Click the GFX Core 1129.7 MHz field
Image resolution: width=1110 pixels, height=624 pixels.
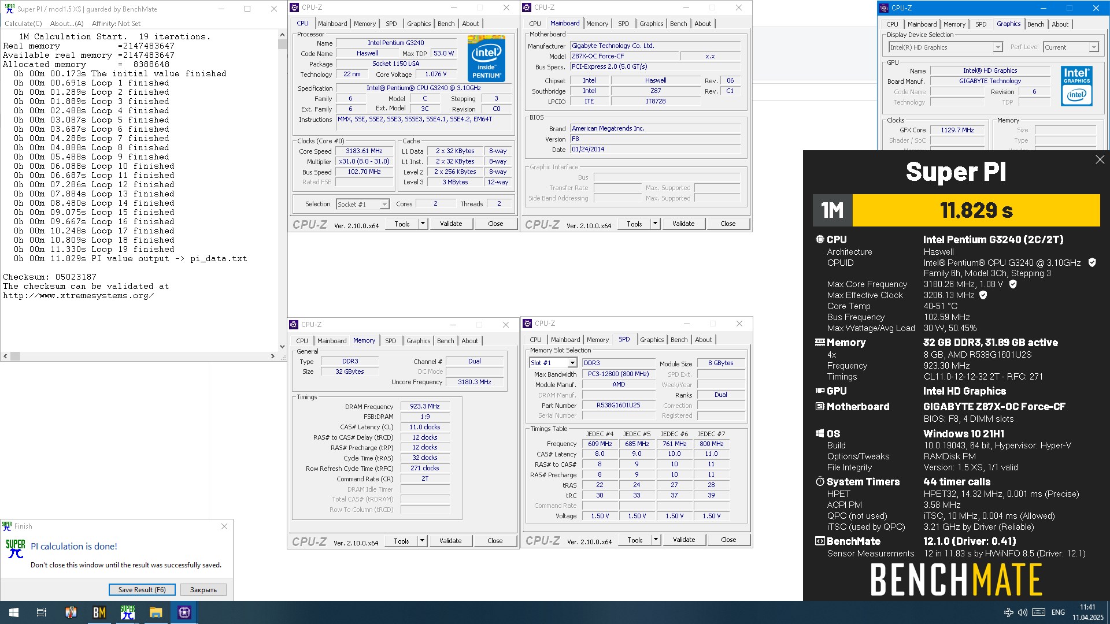click(957, 131)
